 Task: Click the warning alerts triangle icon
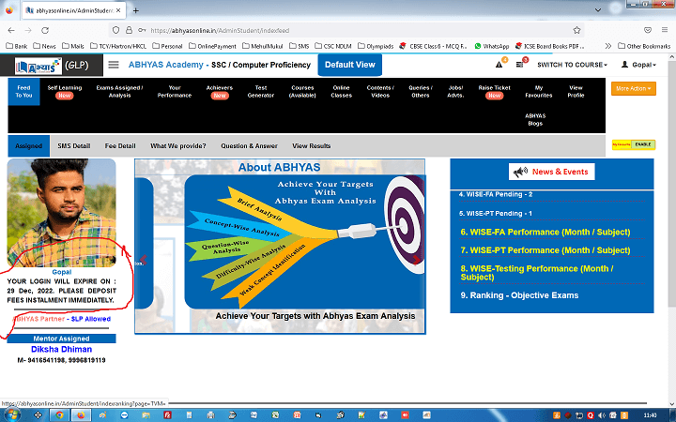tap(499, 65)
